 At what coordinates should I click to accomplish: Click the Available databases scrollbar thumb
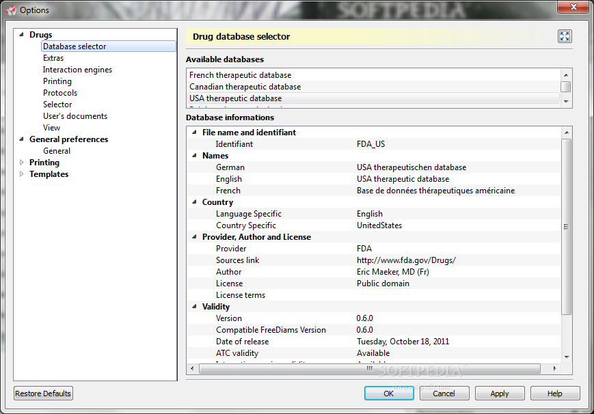click(x=566, y=87)
